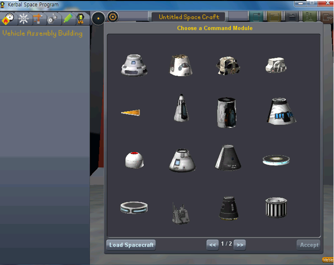
Task: Click the green Launch icon
Action: click(310, 17)
